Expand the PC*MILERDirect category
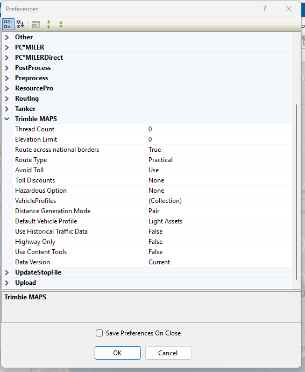305x372 pixels. tap(7, 58)
